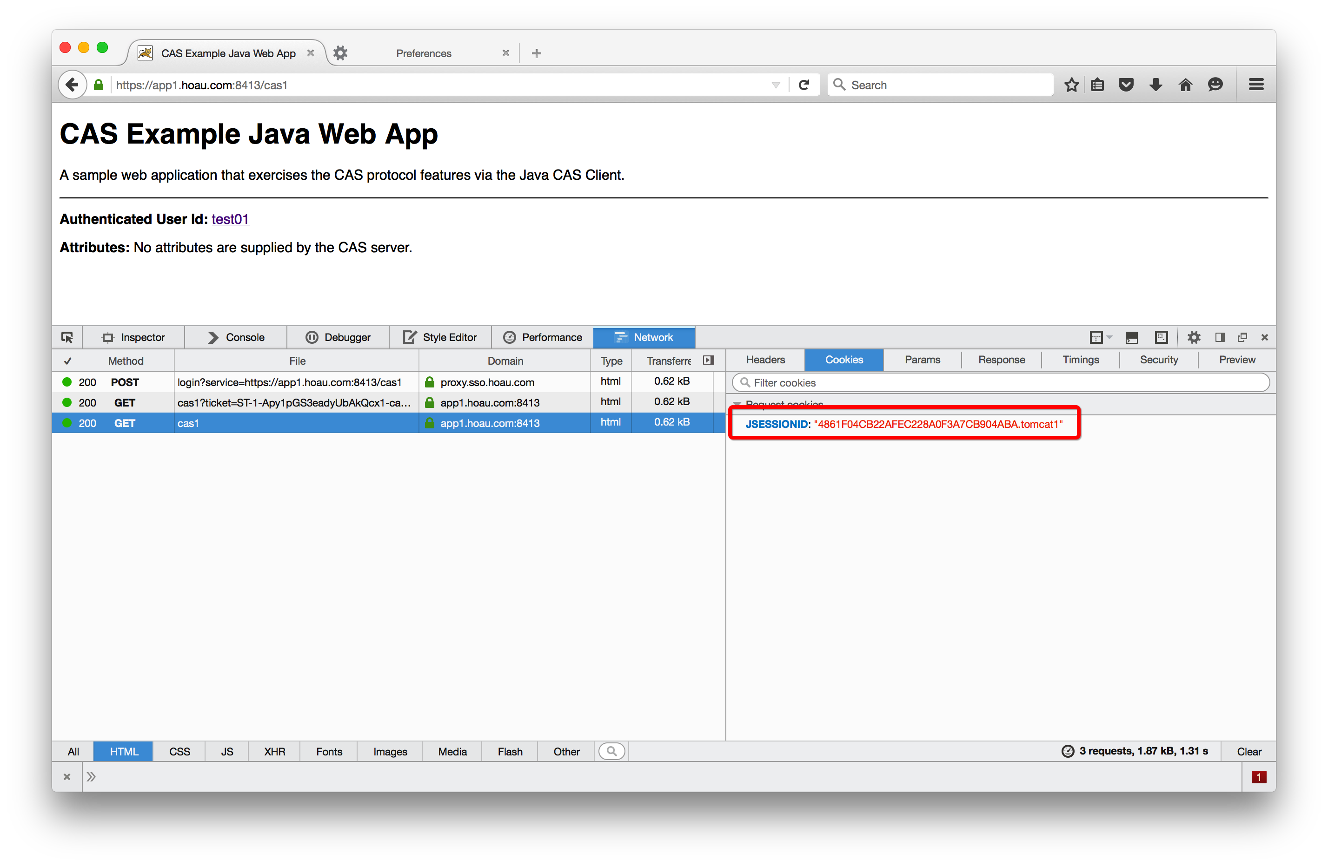1328x866 pixels.
Task: Toggle the Images request filter
Action: (x=390, y=751)
